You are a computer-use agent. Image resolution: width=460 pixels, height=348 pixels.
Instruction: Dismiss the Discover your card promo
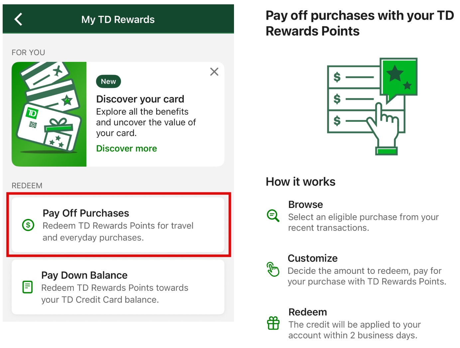tap(214, 72)
